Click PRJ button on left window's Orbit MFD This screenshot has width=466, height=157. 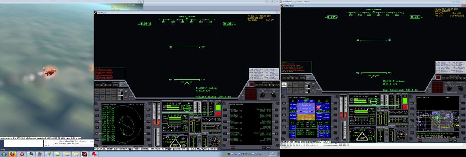click(x=149, y=110)
